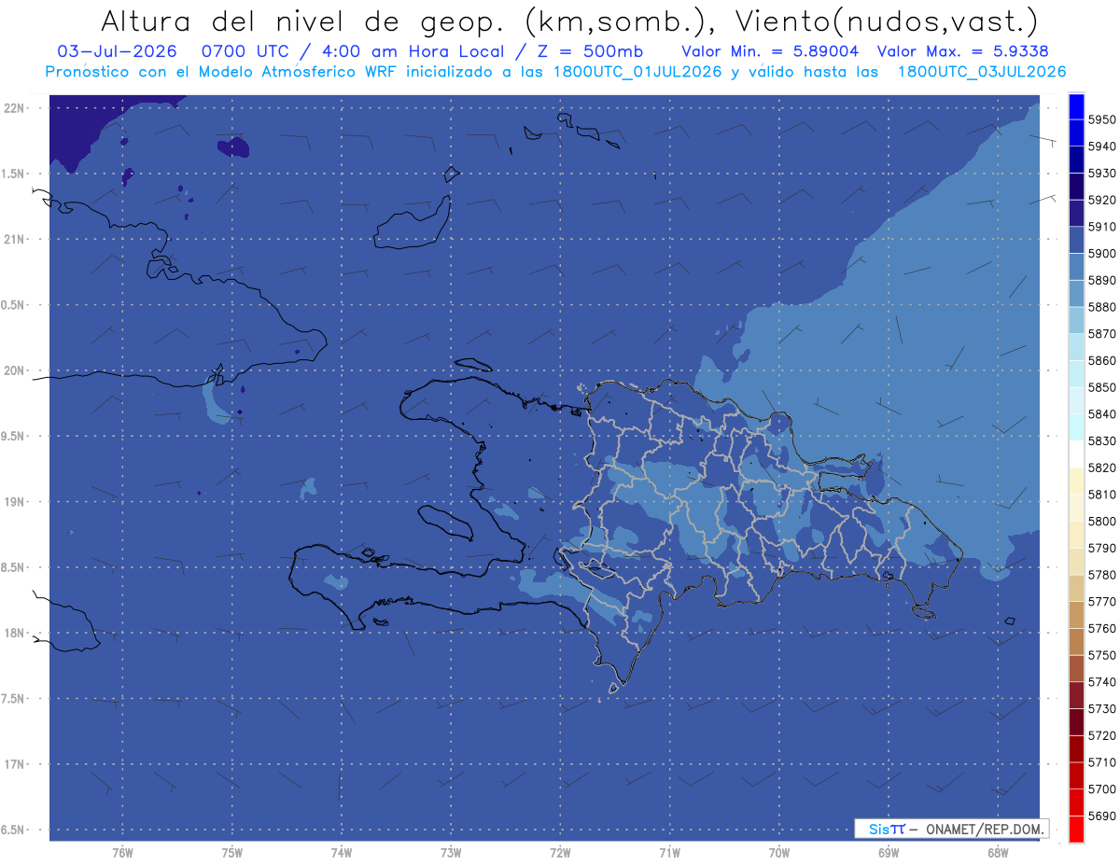Click the '5930' colorbar value
This screenshot has height=865, width=1120.
pyautogui.click(x=1101, y=173)
